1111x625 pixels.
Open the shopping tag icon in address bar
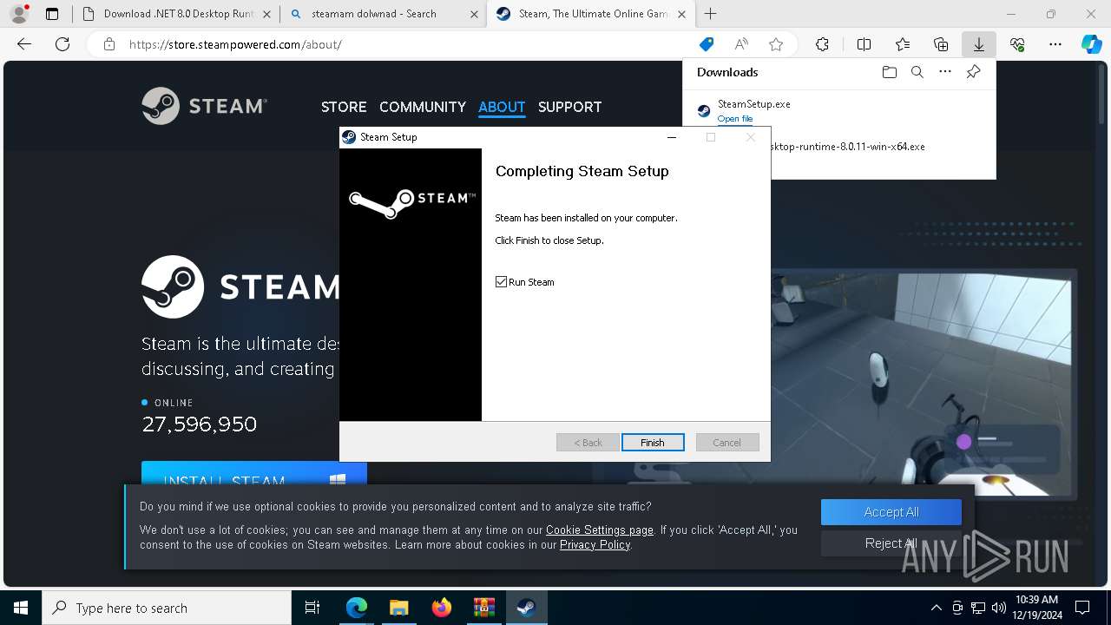coord(707,44)
